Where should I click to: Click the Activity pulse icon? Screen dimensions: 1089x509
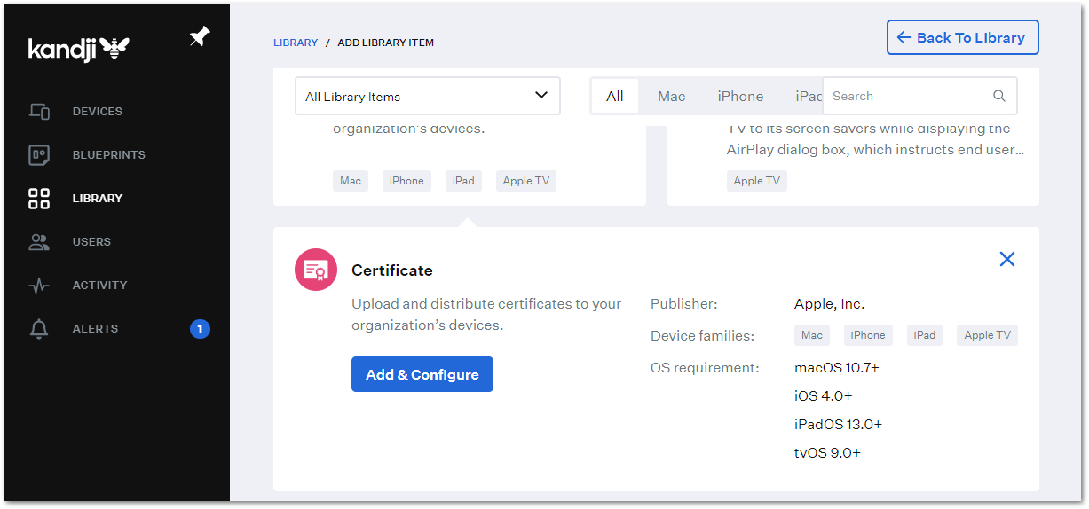tap(39, 286)
